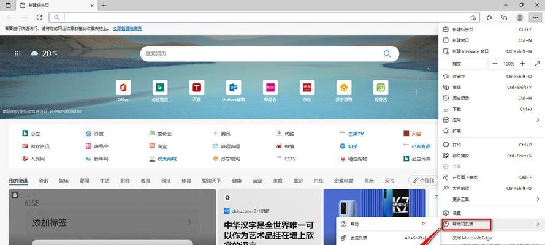Open 下载 from the menu
This screenshot has height=245, width=545.
pyautogui.click(x=492, y=109)
